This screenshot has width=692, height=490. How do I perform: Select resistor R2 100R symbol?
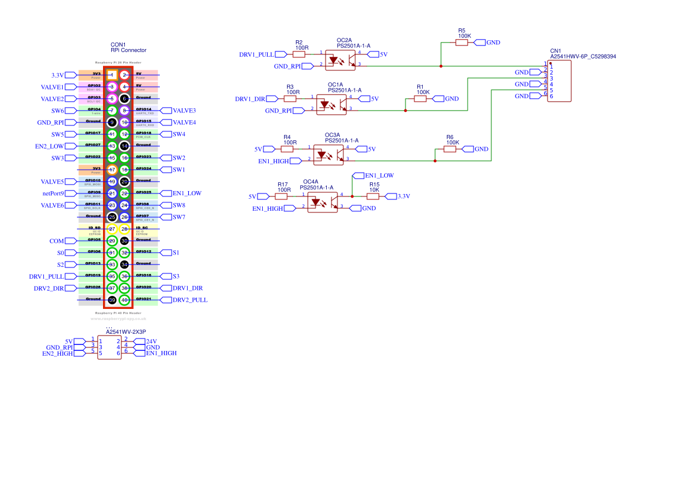pos(299,54)
